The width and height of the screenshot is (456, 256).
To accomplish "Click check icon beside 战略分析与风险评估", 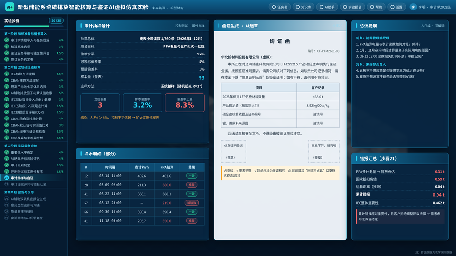I will point(6,158).
